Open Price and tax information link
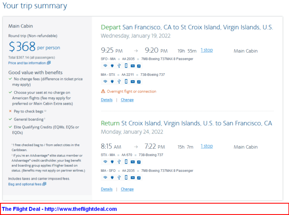This screenshot has height=215, width=289. click(29, 63)
